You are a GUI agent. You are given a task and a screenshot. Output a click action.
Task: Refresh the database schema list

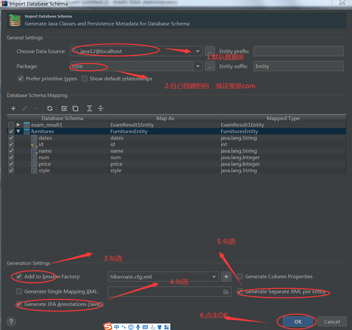pos(50,109)
